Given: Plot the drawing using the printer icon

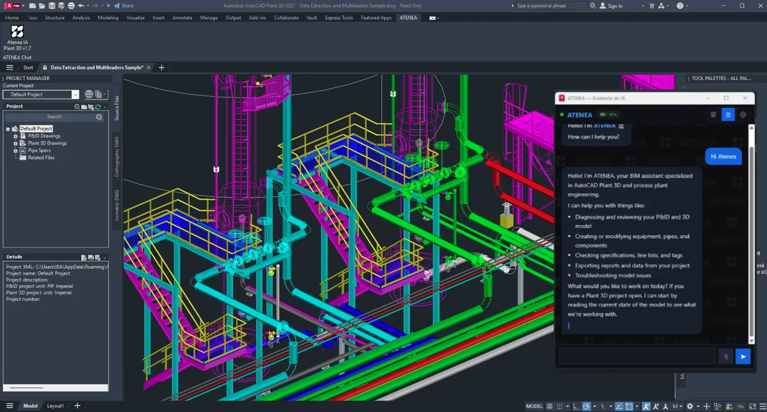Looking at the screenshot, I should pos(71,6).
